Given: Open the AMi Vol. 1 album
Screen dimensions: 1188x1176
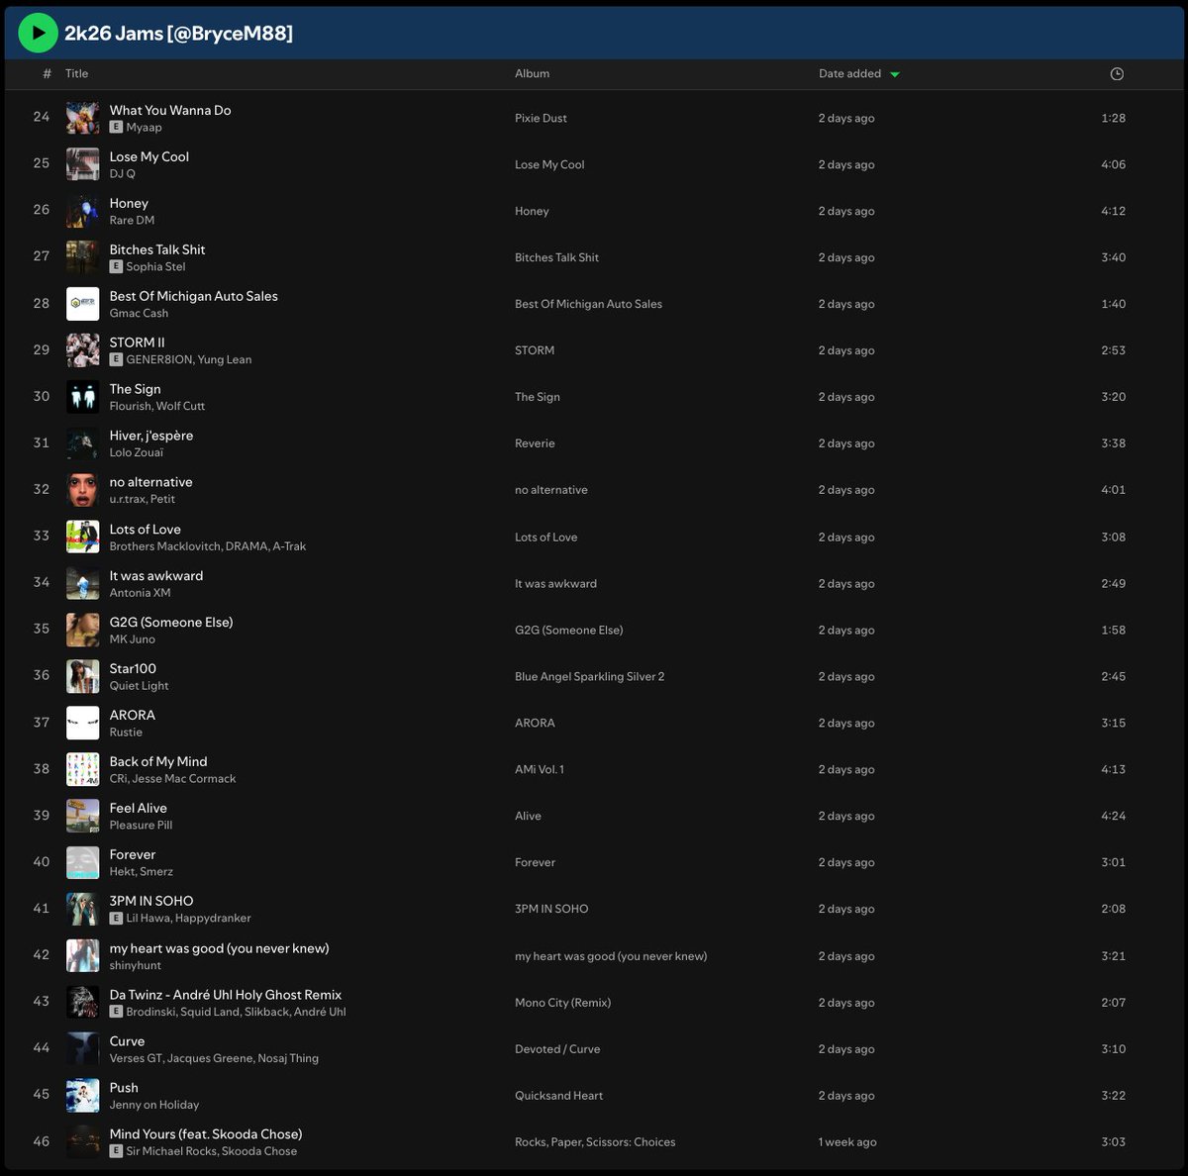Looking at the screenshot, I should click(540, 769).
